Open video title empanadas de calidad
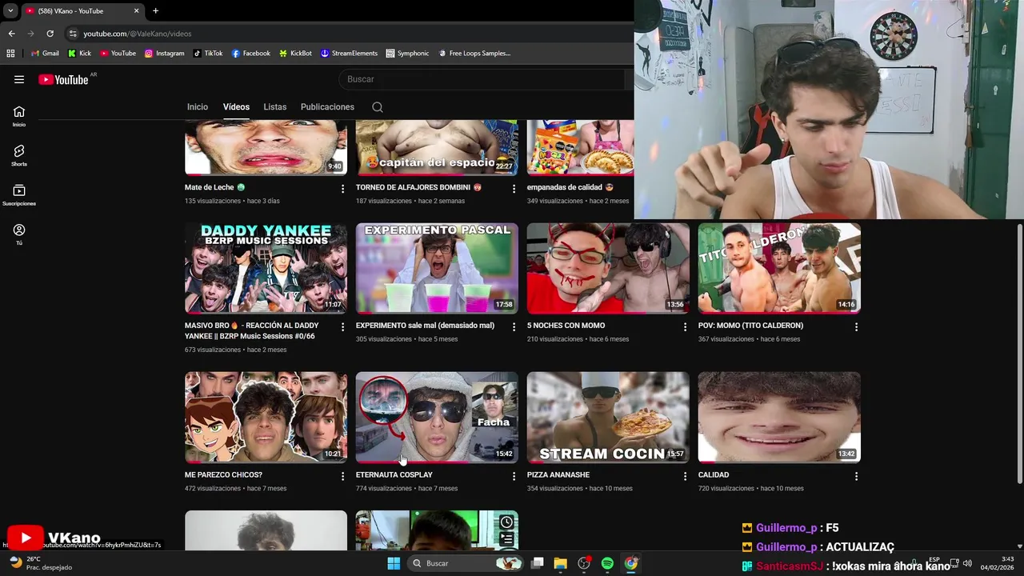This screenshot has height=576, width=1024. click(570, 187)
